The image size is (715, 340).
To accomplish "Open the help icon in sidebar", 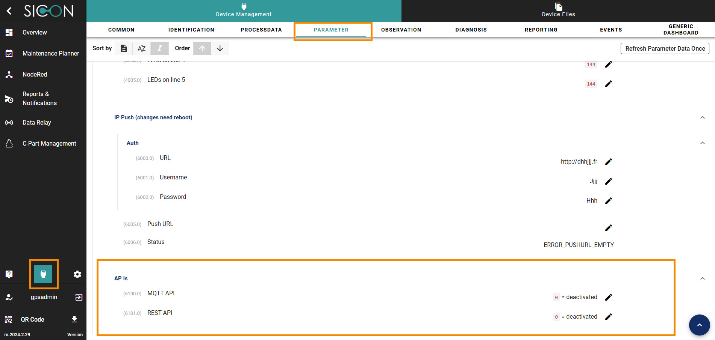I will pyautogui.click(x=9, y=274).
